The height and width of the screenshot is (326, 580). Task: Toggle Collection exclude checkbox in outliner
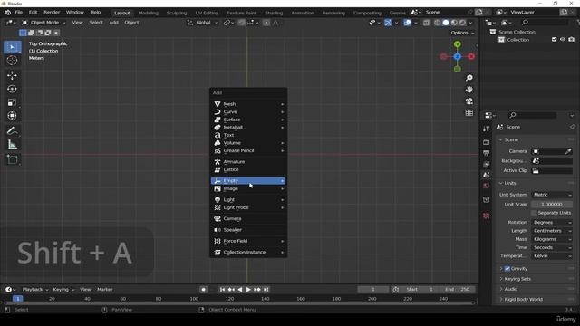[554, 39]
